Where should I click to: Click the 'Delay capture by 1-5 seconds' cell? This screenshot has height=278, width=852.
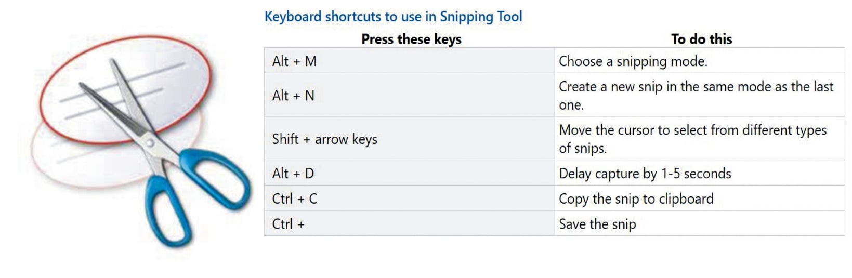click(x=645, y=174)
